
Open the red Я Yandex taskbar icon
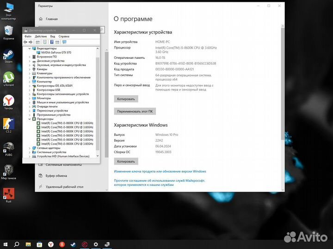62,244
